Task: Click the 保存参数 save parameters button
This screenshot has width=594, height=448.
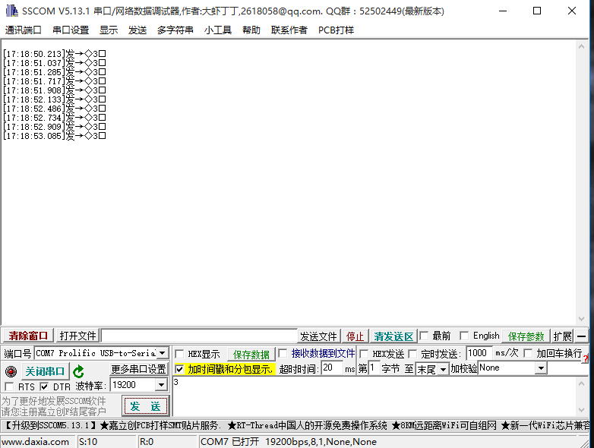Action: click(x=526, y=336)
